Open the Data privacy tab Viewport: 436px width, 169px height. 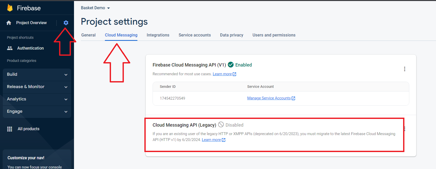coord(232,35)
